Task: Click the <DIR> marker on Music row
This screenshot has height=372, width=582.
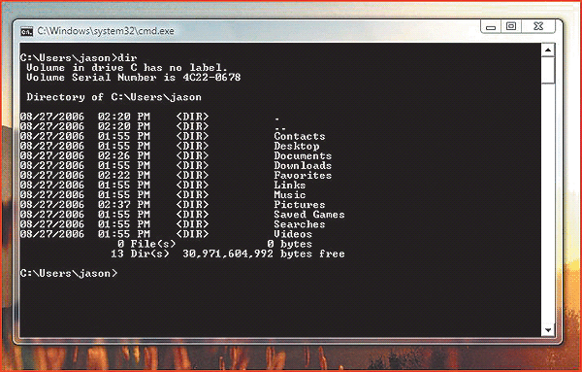Action: (192, 194)
